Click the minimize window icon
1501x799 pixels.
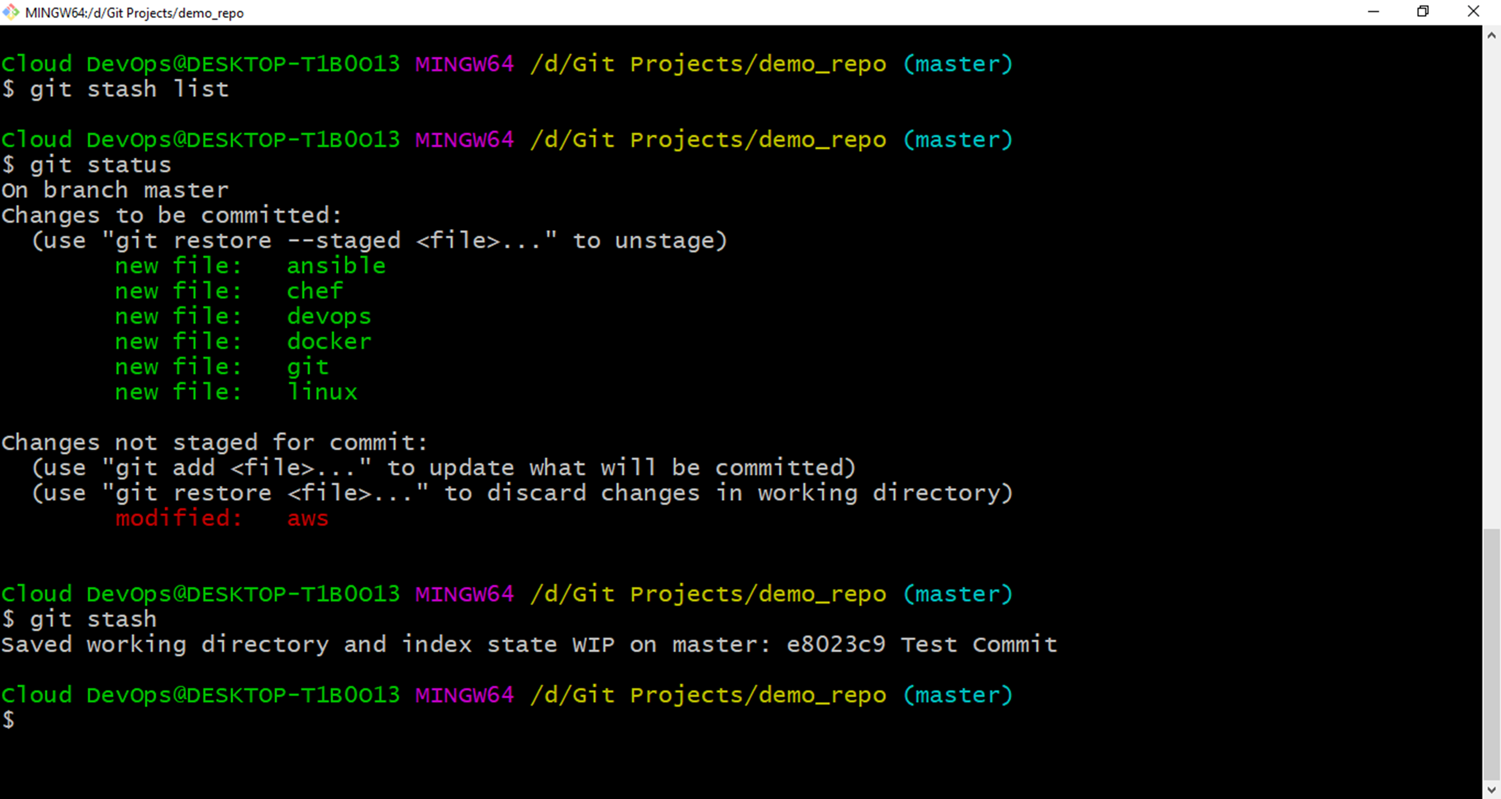click(1373, 12)
